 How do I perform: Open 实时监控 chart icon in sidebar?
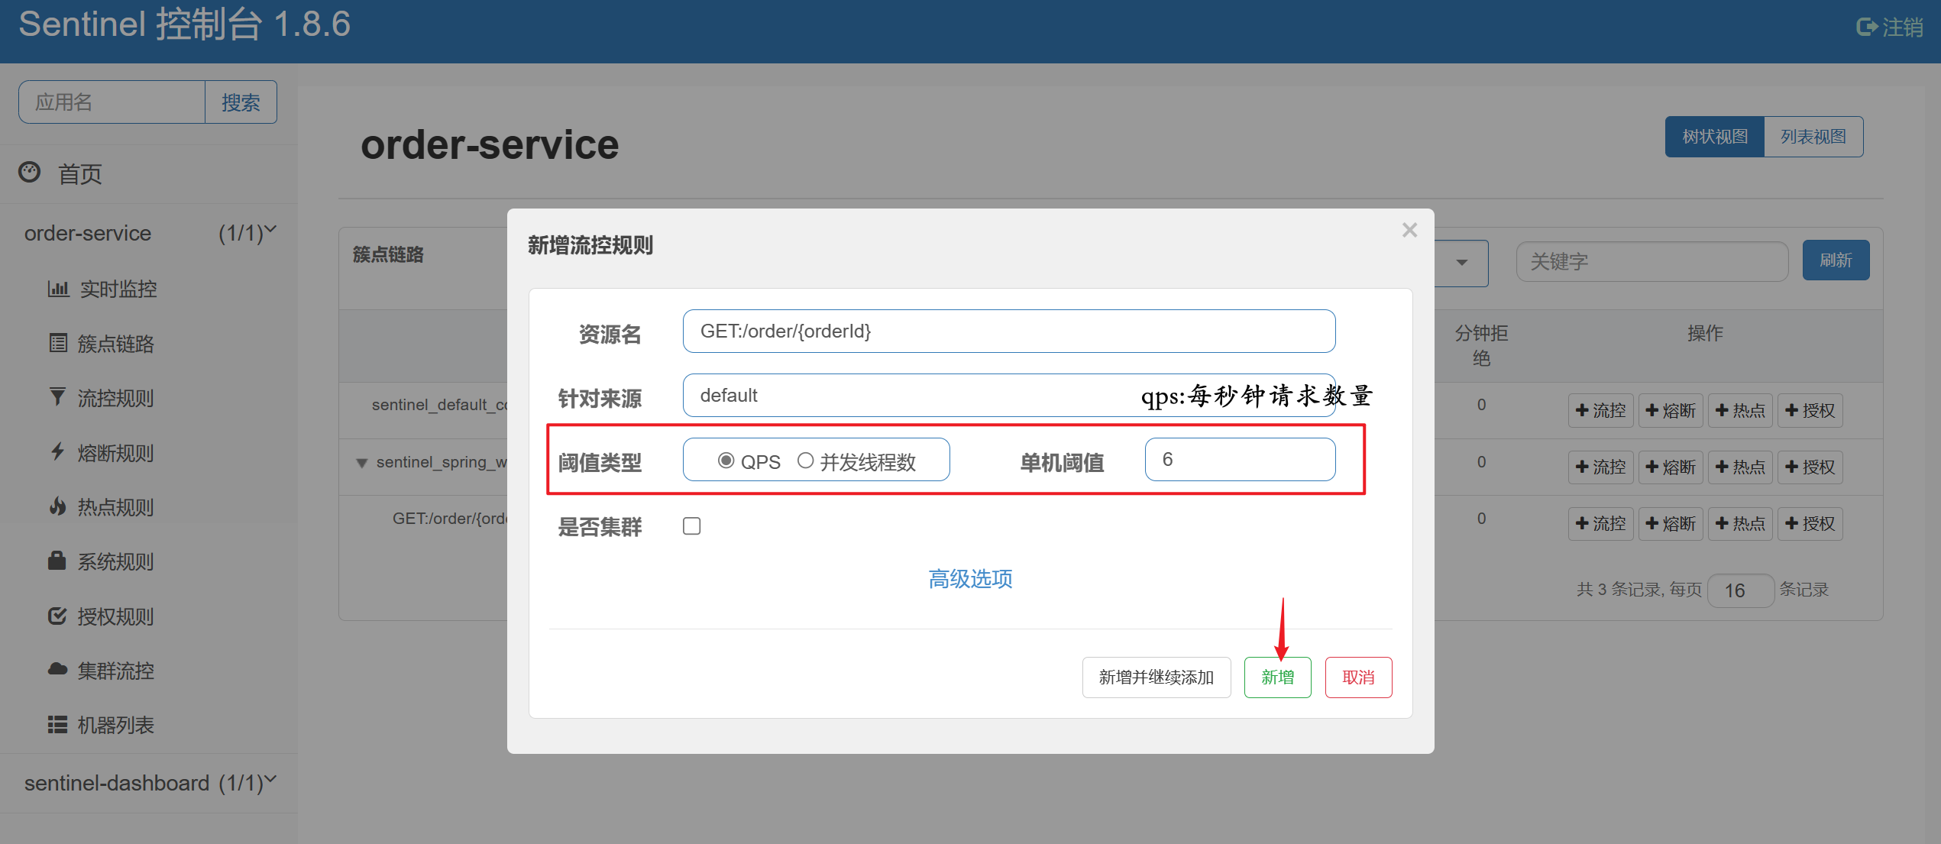click(x=58, y=289)
